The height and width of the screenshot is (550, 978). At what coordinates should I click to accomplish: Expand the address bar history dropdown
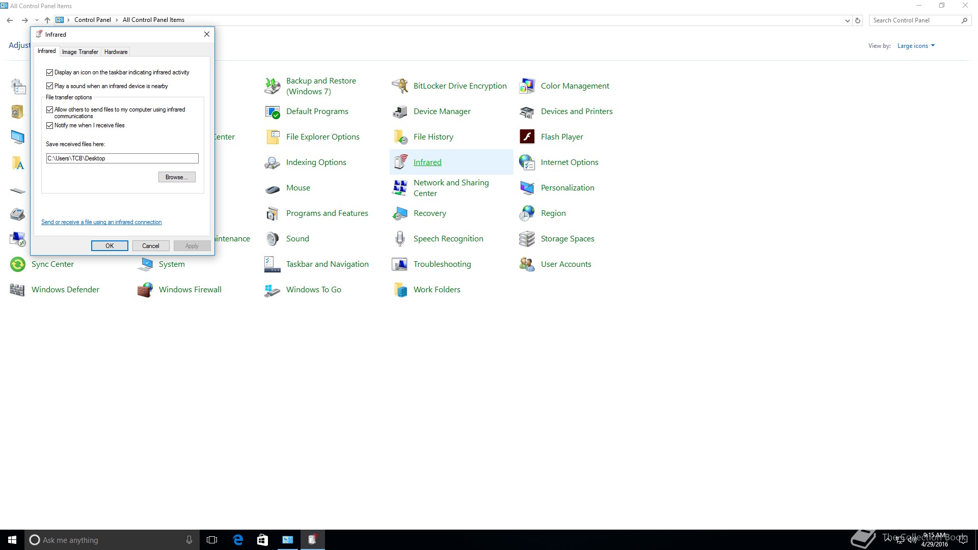tap(847, 20)
